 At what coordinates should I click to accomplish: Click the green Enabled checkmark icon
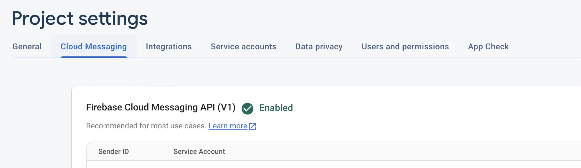click(x=247, y=108)
